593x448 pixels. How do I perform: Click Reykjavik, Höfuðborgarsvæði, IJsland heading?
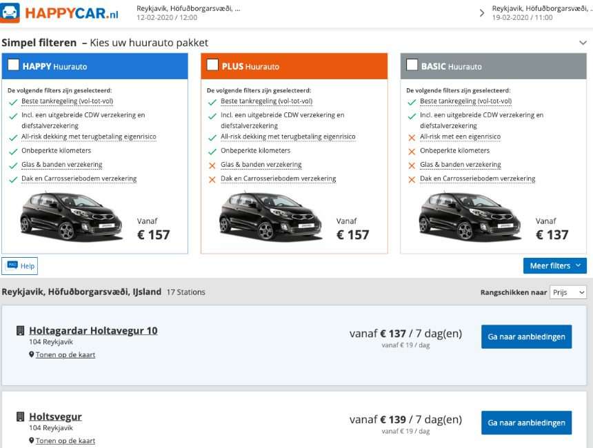point(81,292)
